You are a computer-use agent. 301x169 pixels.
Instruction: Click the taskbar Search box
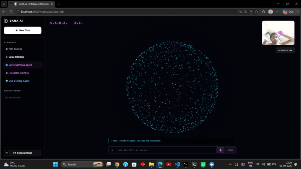coord(82,165)
